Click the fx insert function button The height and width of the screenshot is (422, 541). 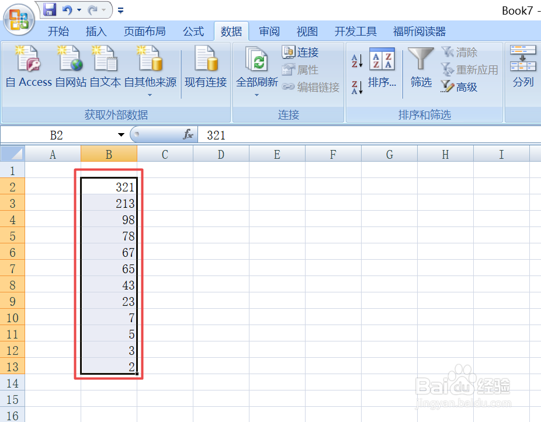coord(188,134)
